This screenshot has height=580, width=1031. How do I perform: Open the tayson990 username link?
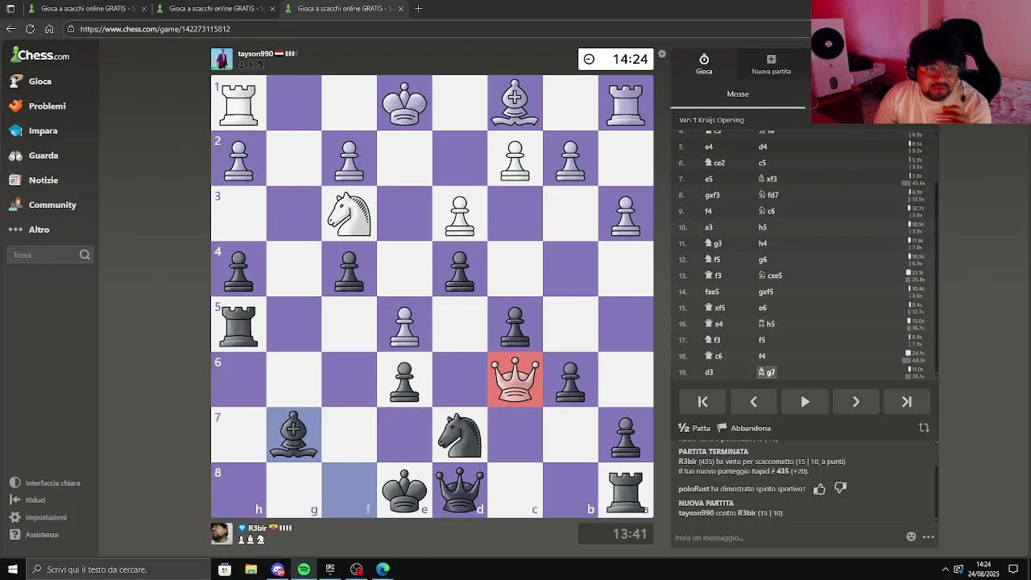click(x=255, y=54)
